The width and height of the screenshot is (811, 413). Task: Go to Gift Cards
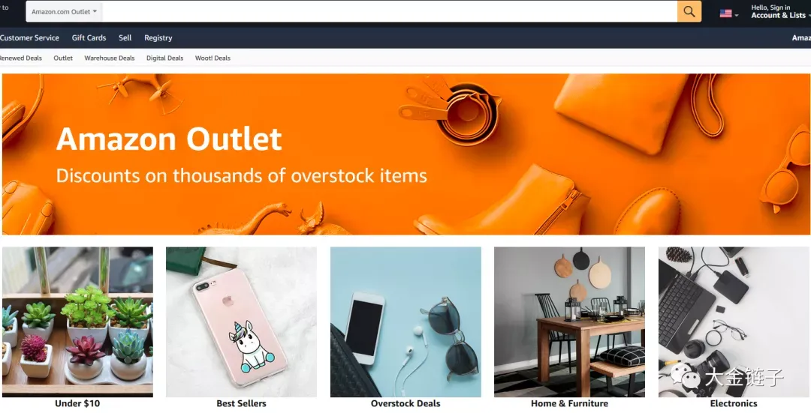pyautogui.click(x=89, y=37)
